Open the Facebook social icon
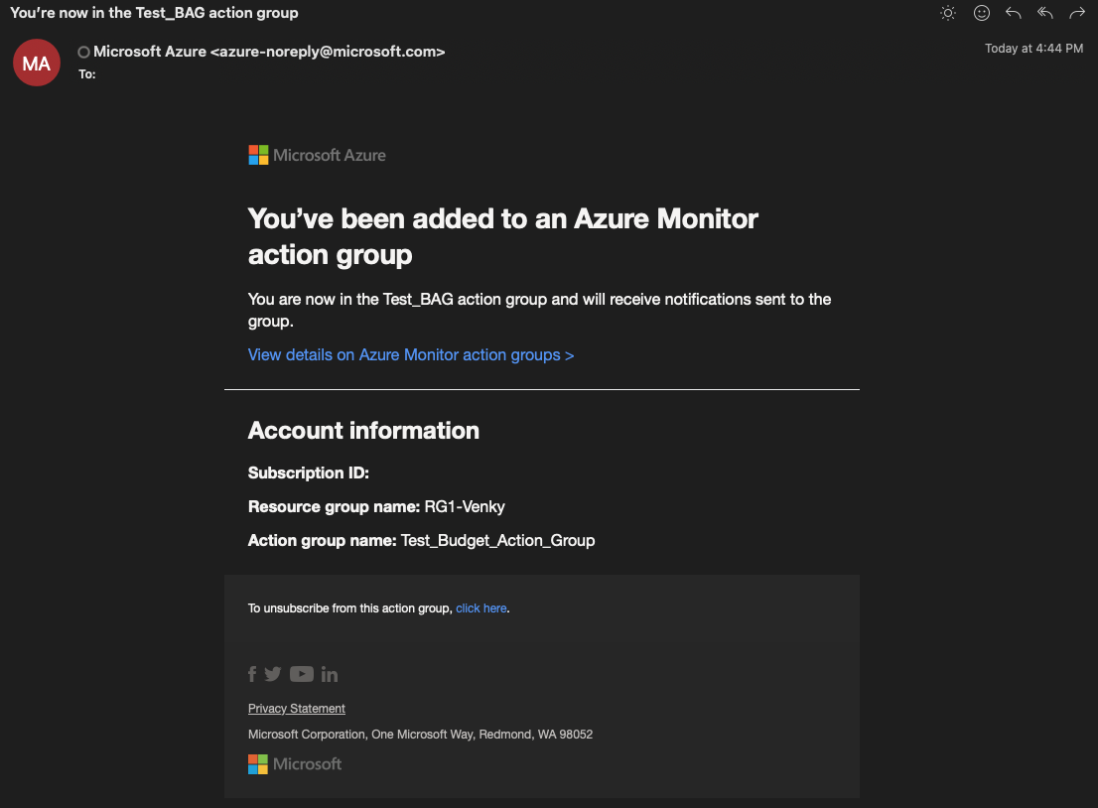Image resolution: width=1098 pixels, height=808 pixels. click(x=252, y=674)
